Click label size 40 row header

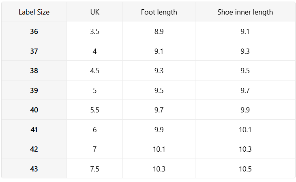[x=34, y=110]
